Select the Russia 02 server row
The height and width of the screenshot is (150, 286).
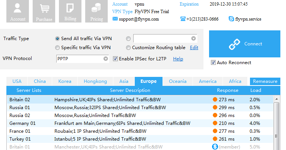coord(140,115)
